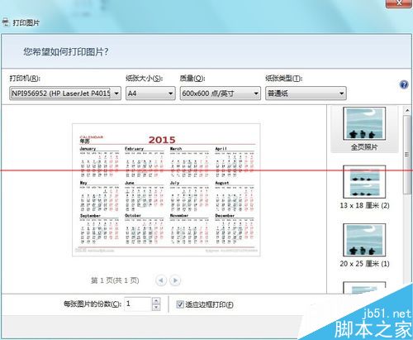Select the full page photo layout

(364, 129)
